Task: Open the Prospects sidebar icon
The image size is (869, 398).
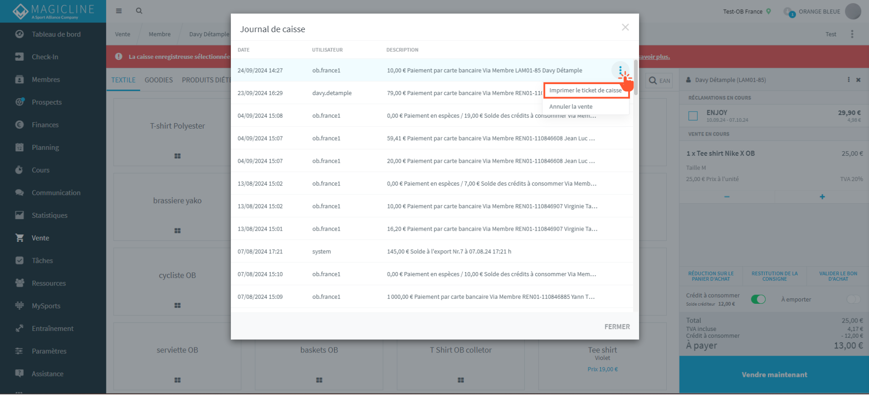Action: coord(19,102)
